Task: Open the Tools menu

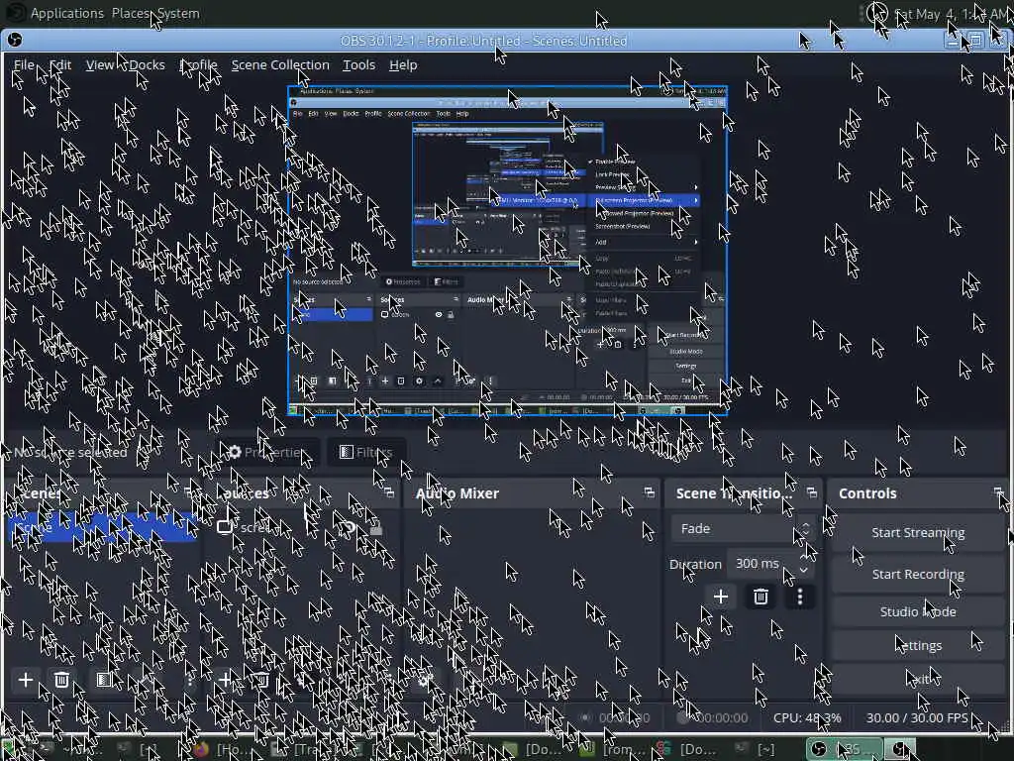Action: tap(358, 64)
